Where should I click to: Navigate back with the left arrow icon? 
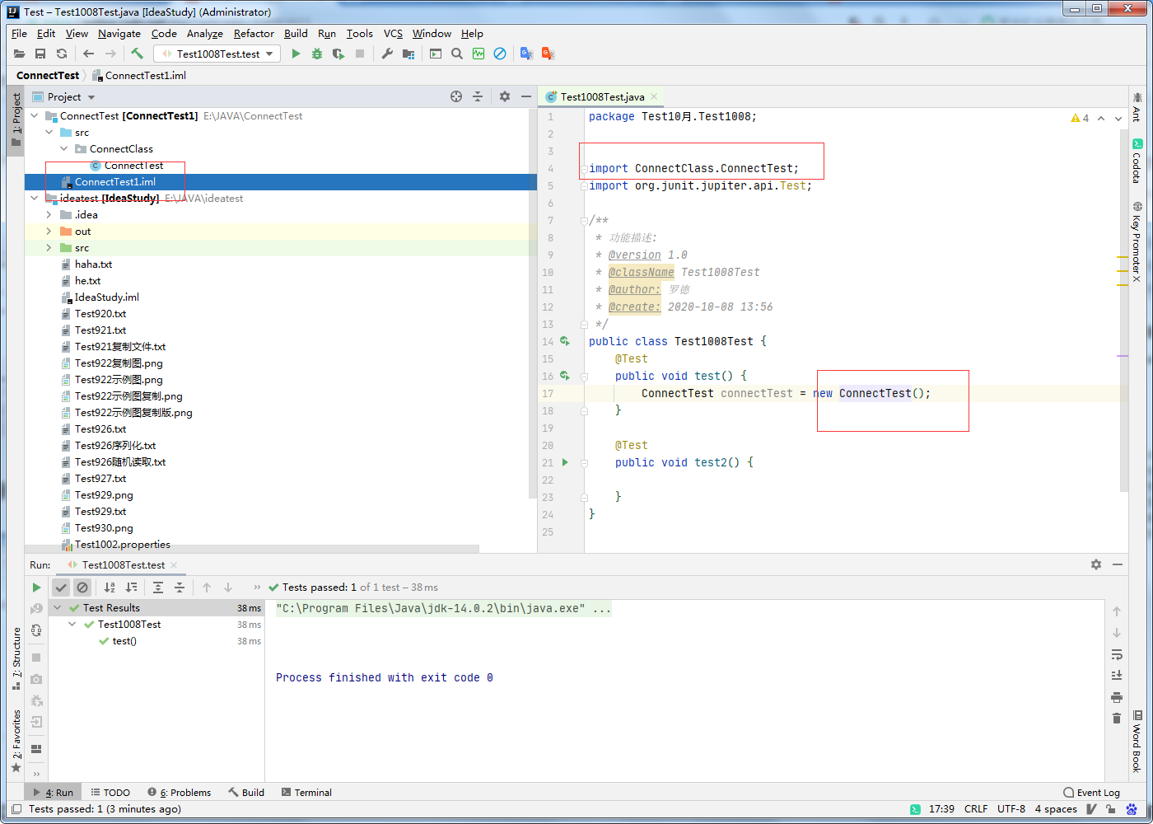point(88,54)
